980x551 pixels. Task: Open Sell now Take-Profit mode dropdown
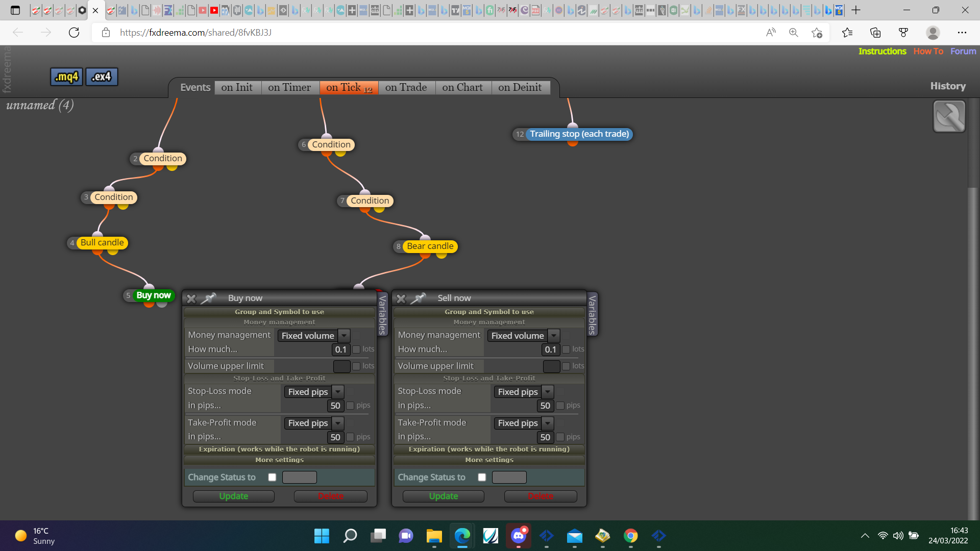click(x=524, y=423)
